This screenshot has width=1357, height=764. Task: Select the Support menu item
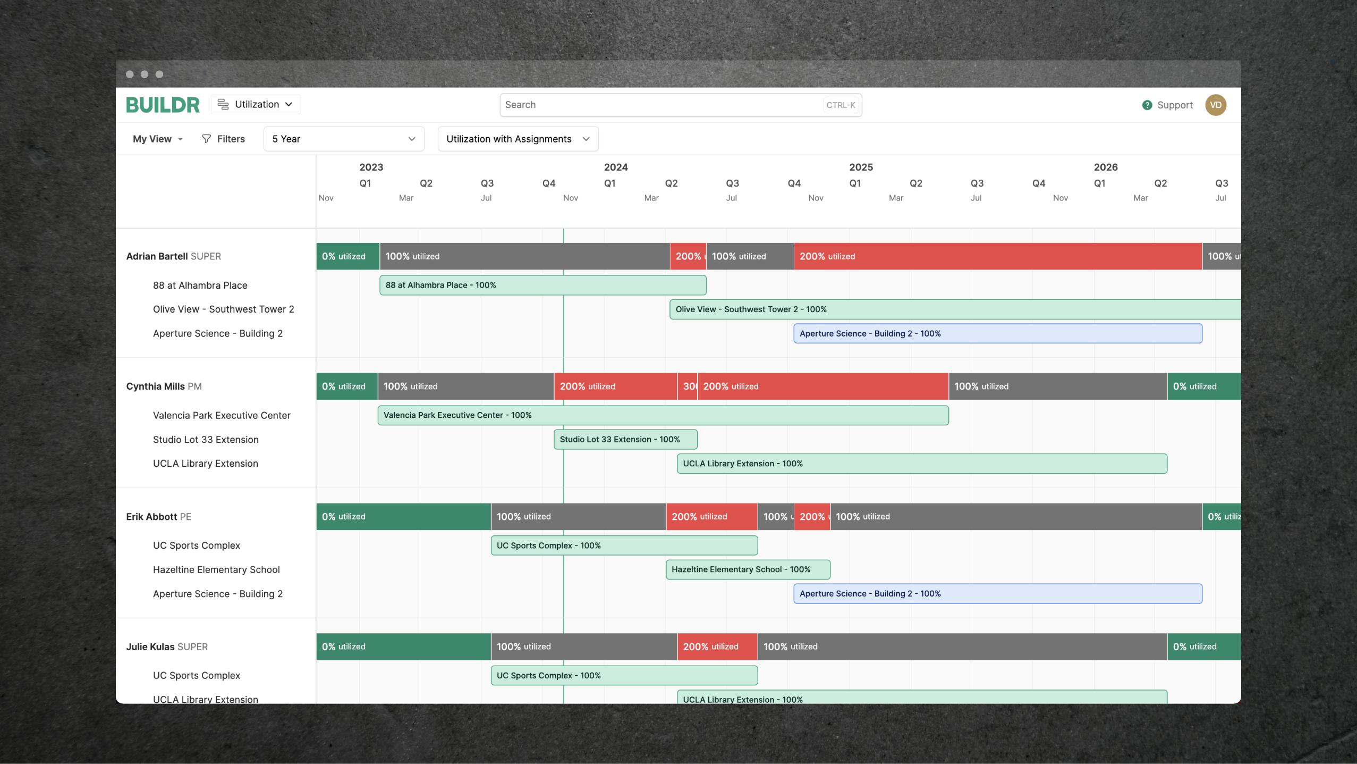tap(1175, 104)
